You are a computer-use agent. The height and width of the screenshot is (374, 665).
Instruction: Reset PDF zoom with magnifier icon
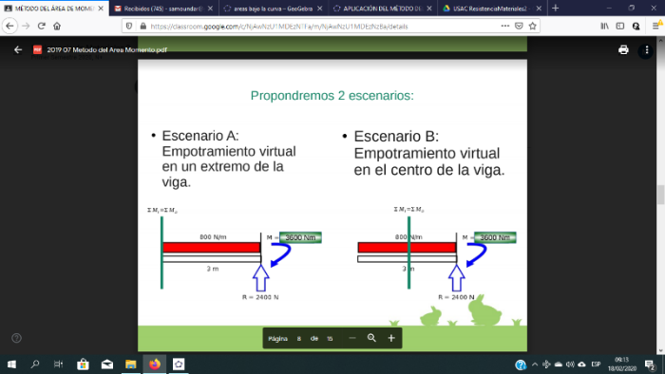click(371, 338)
